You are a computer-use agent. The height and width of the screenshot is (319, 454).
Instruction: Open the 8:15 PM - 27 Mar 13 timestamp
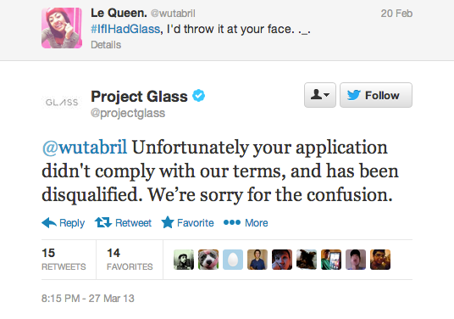(88, 299)
